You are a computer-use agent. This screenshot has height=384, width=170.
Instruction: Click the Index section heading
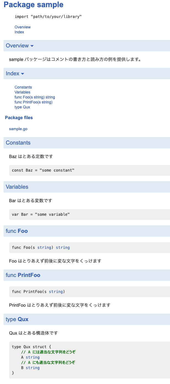[x=13, y=73]
